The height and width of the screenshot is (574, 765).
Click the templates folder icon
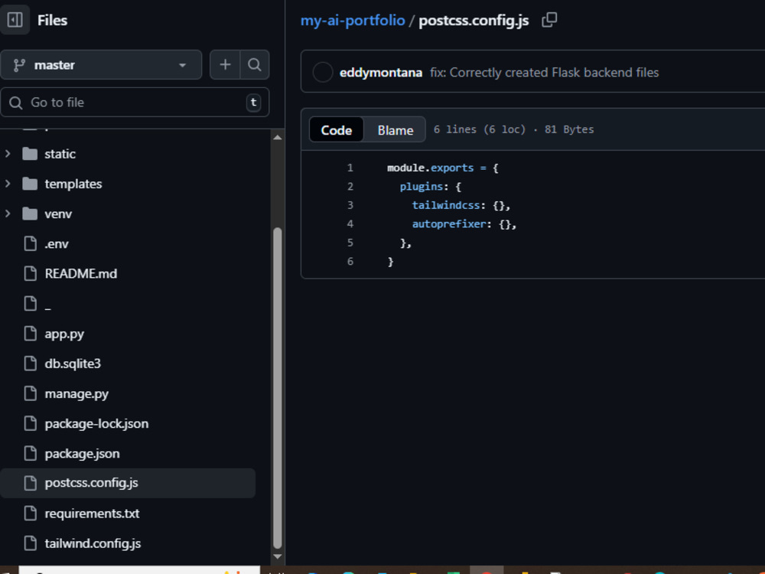tap(30, 184)
